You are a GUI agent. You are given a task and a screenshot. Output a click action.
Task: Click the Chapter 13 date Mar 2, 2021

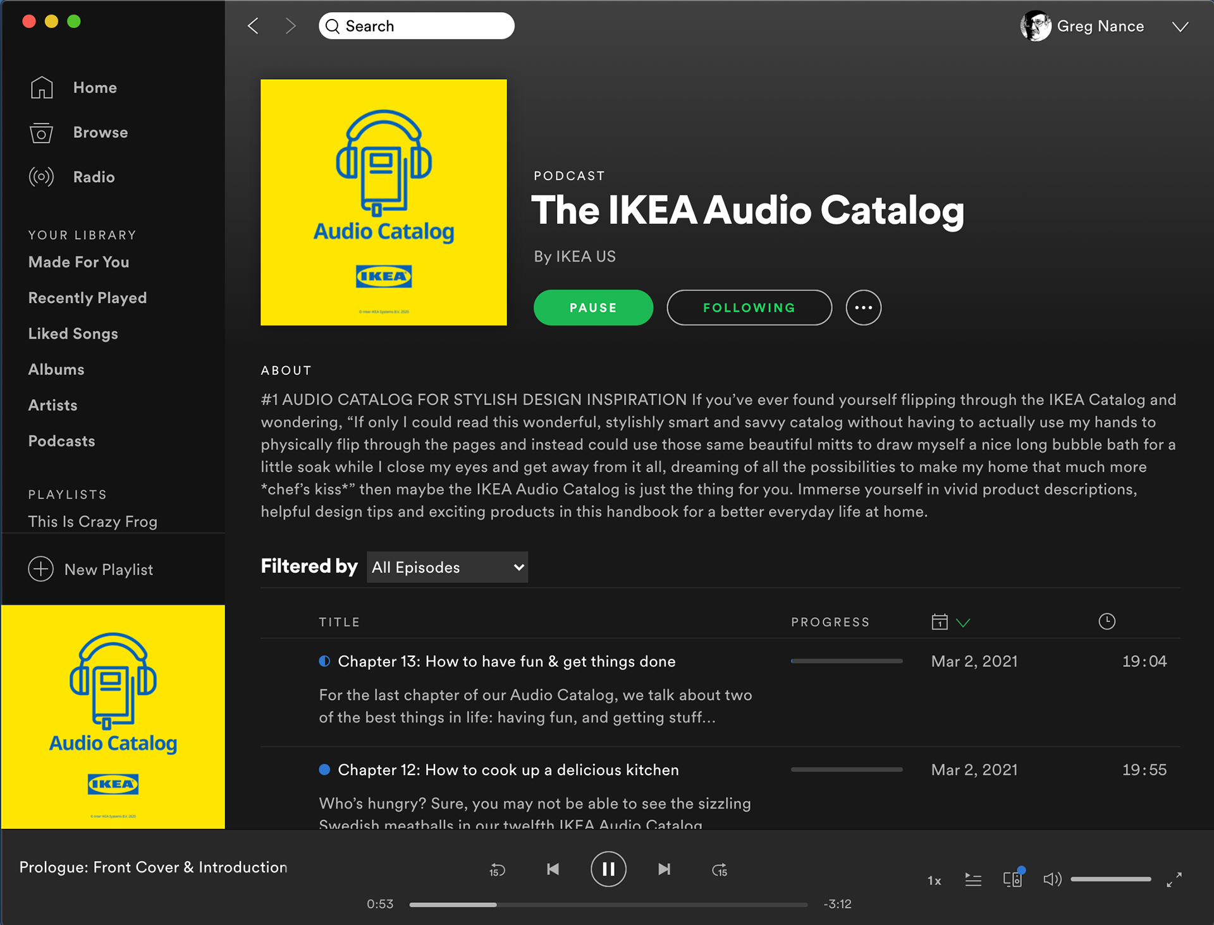[x=974, y=661]
